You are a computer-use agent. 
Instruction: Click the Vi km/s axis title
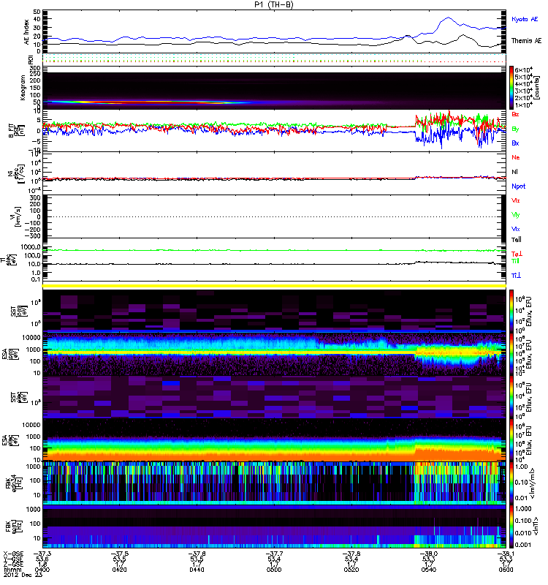click(17, 216)
